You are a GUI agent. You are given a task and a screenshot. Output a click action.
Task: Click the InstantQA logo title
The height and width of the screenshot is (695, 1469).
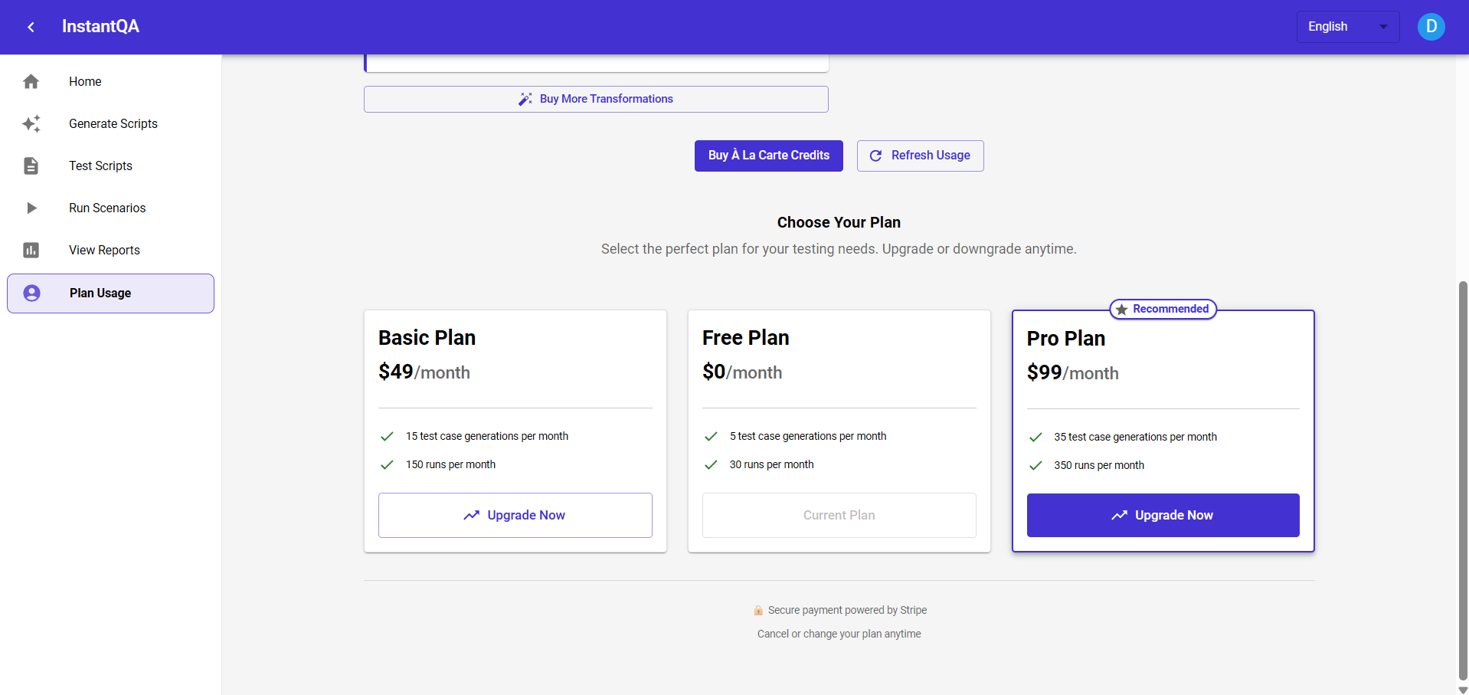[x=100, y=27]
